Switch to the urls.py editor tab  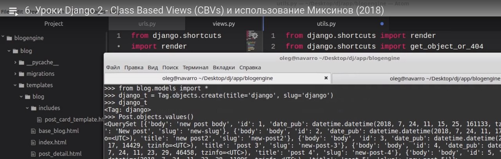(147, 24)
